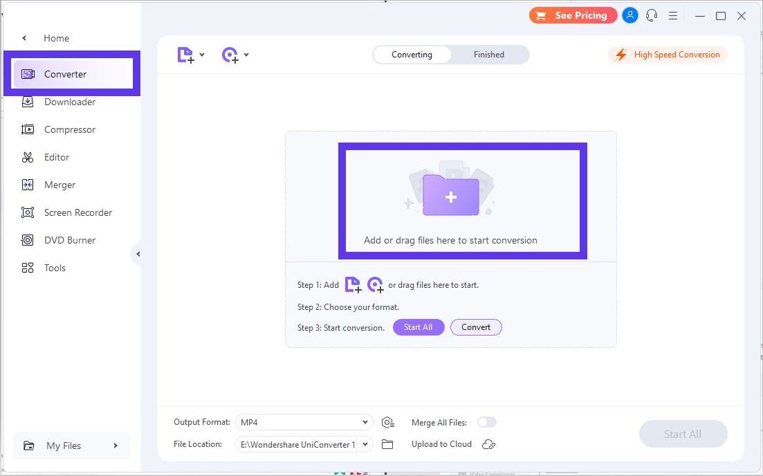The height and width of the screenshot is (476, 763).
Task: Go back to Home
Action: (57, 38)
